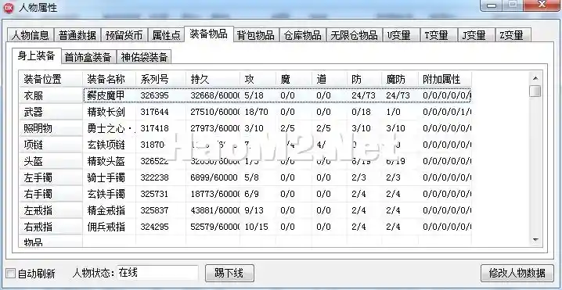Open the 预留货币 tab
This screenshot has width=562, height=290.
tap(124, 35)
